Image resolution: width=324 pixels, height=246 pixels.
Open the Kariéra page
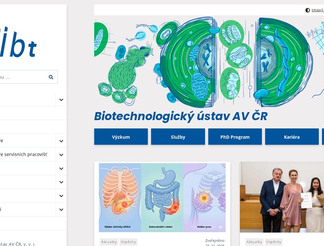click(x=292, y=137)
